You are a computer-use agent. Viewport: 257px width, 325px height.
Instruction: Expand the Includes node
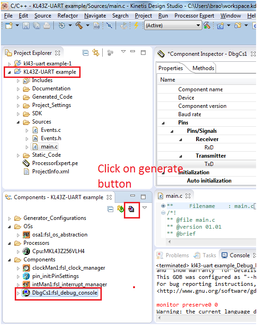click(x=18, y=81)
